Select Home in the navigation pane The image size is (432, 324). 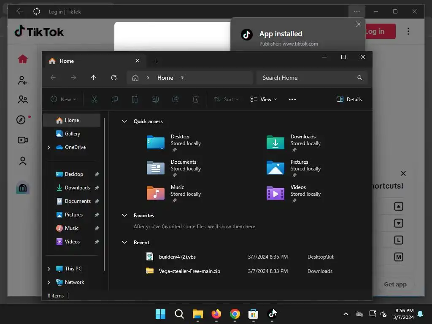[x=72, y=120]
